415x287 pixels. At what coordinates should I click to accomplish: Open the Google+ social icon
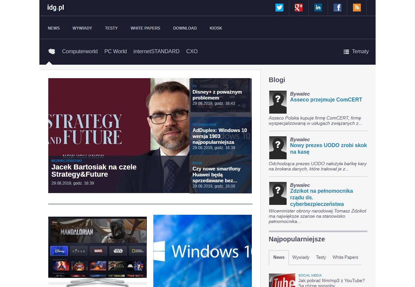coord(299,8)
